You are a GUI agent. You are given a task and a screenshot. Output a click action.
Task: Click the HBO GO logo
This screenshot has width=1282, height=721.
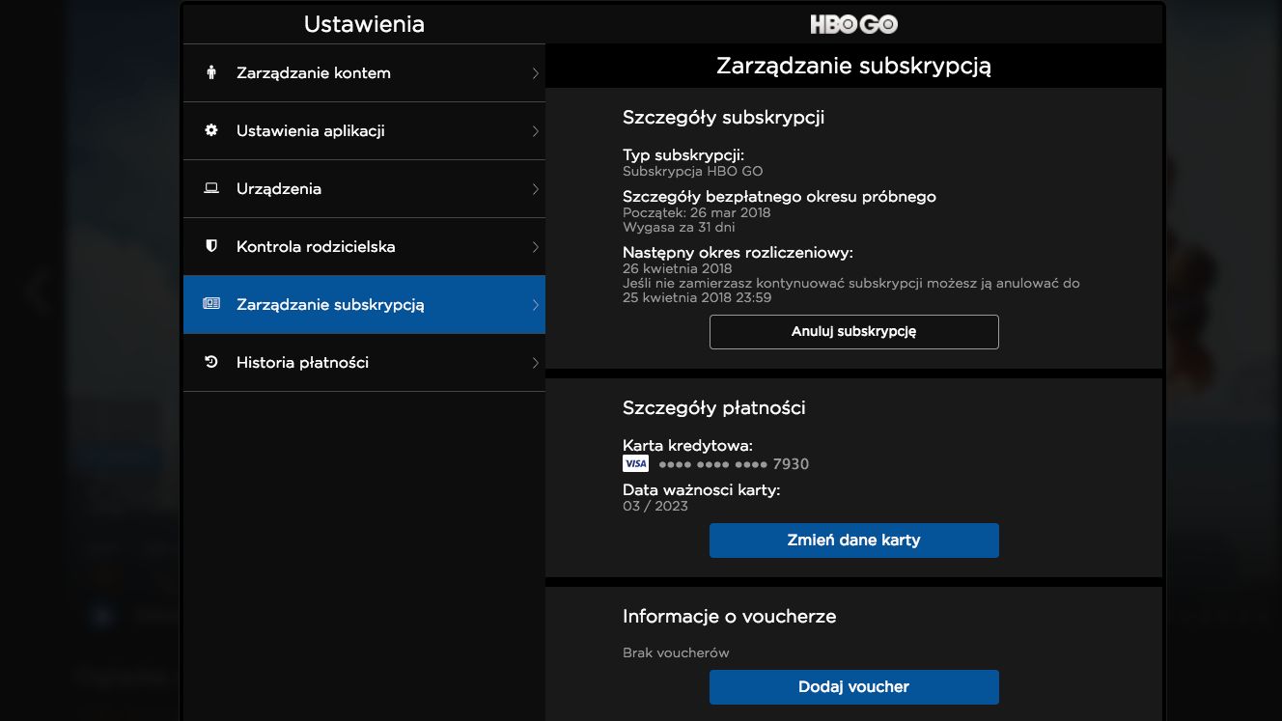[x=853, y=24]
